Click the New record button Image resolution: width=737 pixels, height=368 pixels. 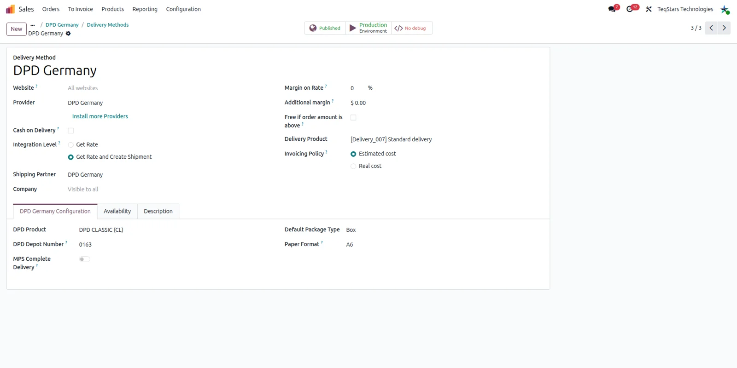(17, 29)
